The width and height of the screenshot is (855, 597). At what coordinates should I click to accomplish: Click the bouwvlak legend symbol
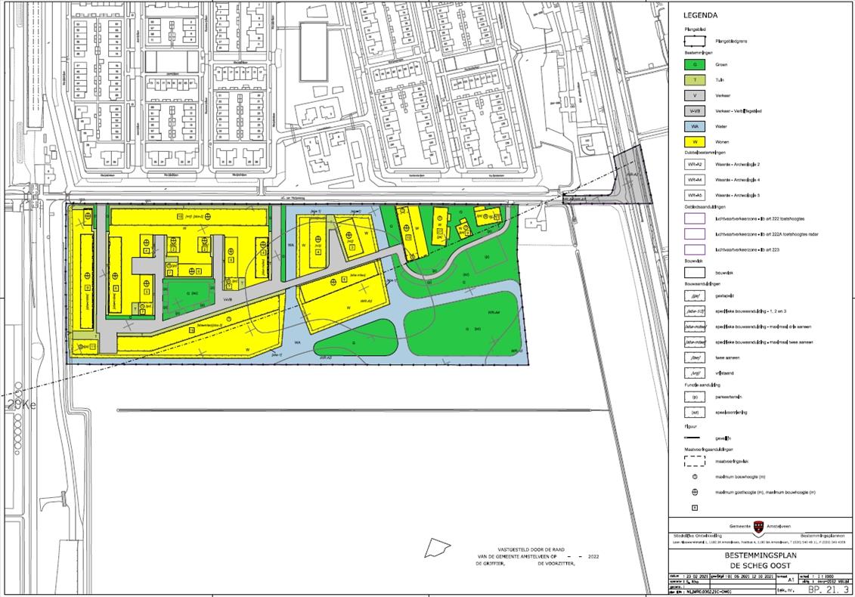pos(694,272)
